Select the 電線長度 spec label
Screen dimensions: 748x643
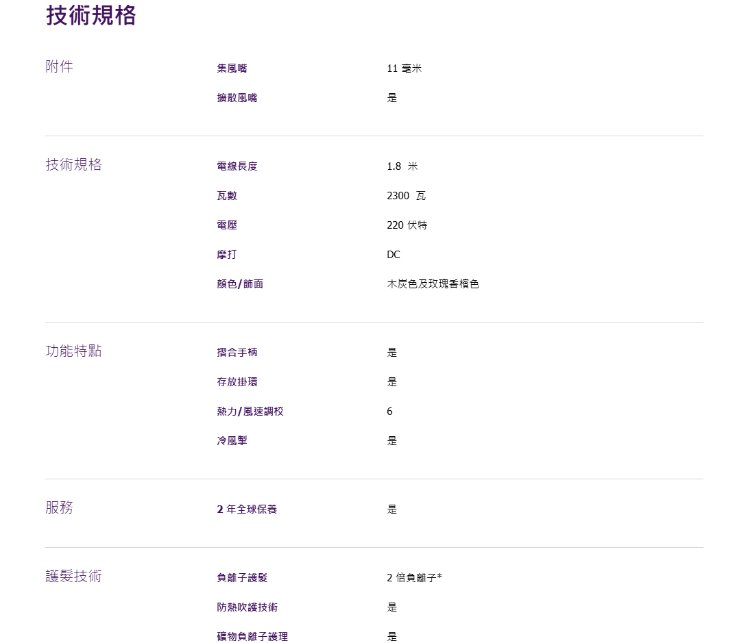pos(237,166)
